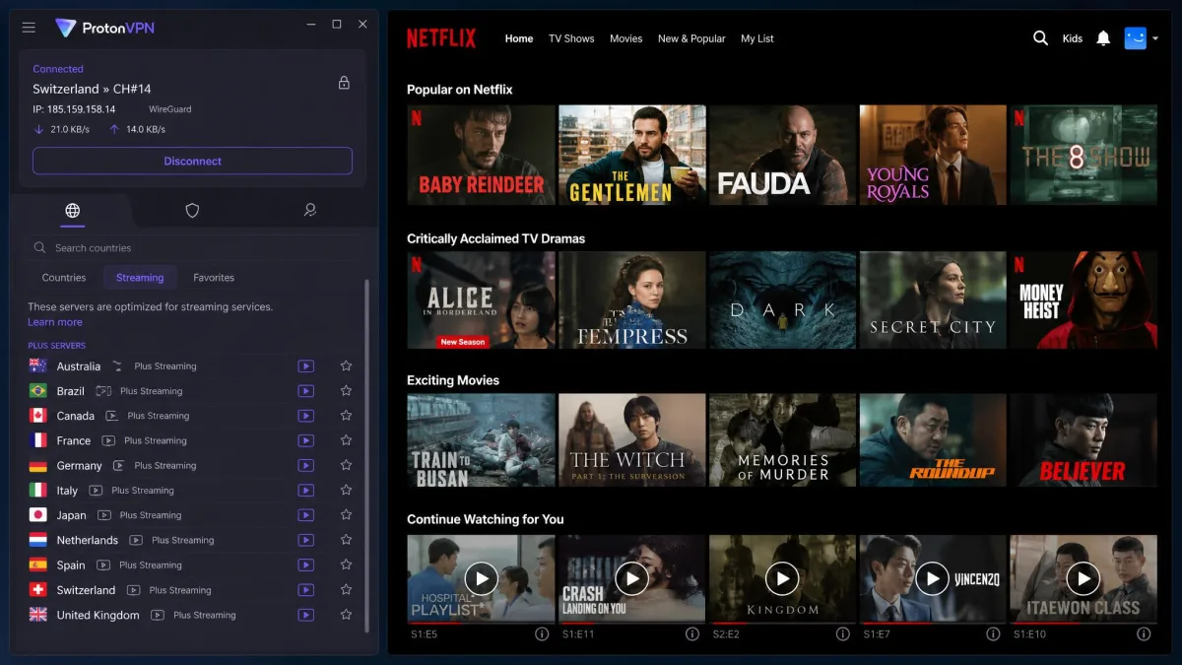Play Hospital Playlist episode
The width and height of the screenshot is (1182, 665).
[481, 577]
